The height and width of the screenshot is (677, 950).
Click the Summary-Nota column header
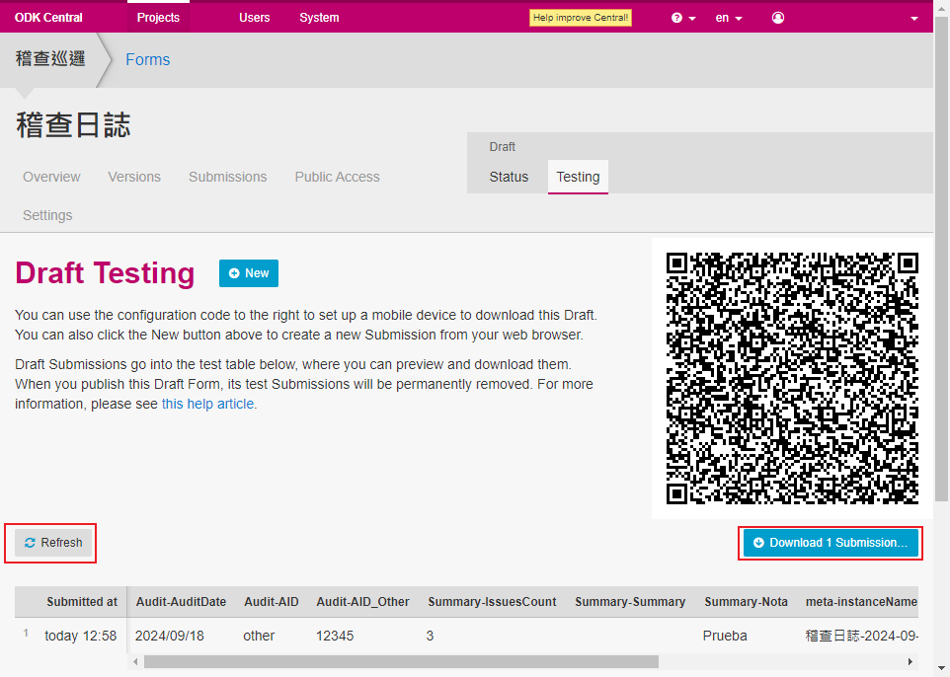tap(746, 602)
